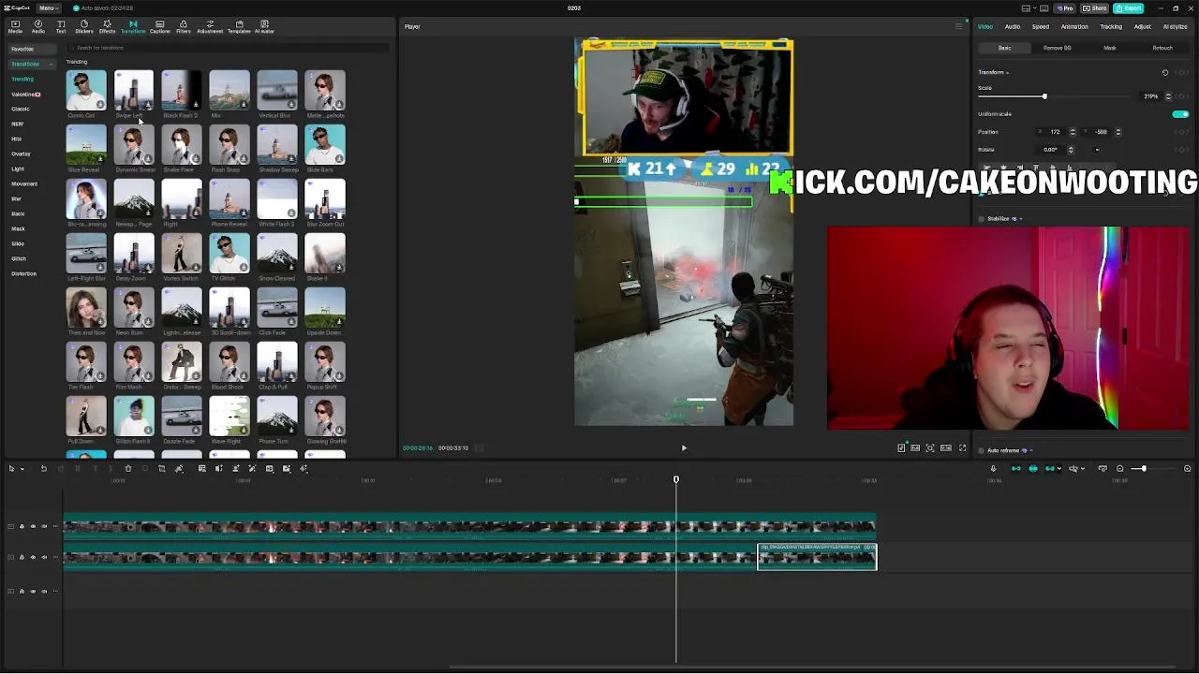
Task: Select the Glitch transitions category
Action: tap(18, 258)
